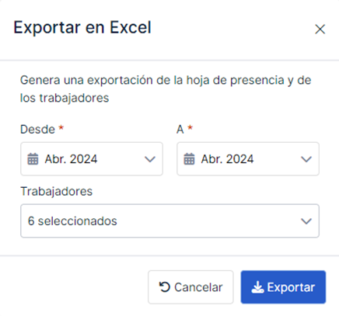Click the red asterisk next to A
This screenshot has width=339, height=316.
pyautogui.click(x=190, y=127)
